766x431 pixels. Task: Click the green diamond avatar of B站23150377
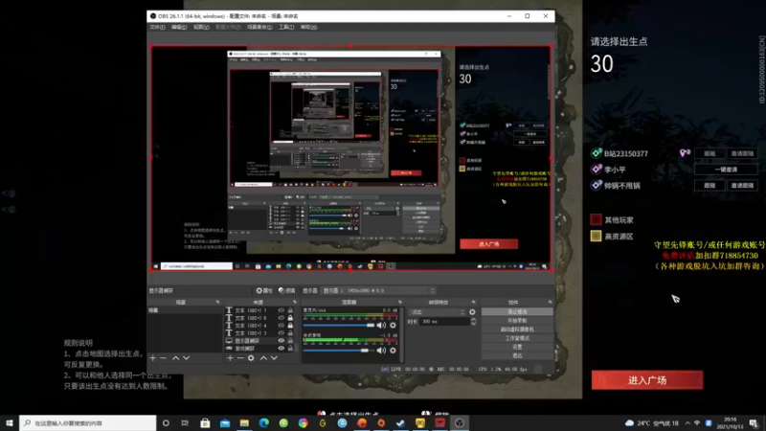click(x=596, y=153)
